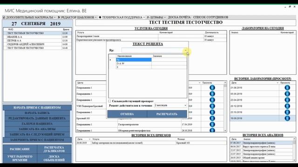
Task: Open Доска объявлений
Action: (x=54, y=158)
